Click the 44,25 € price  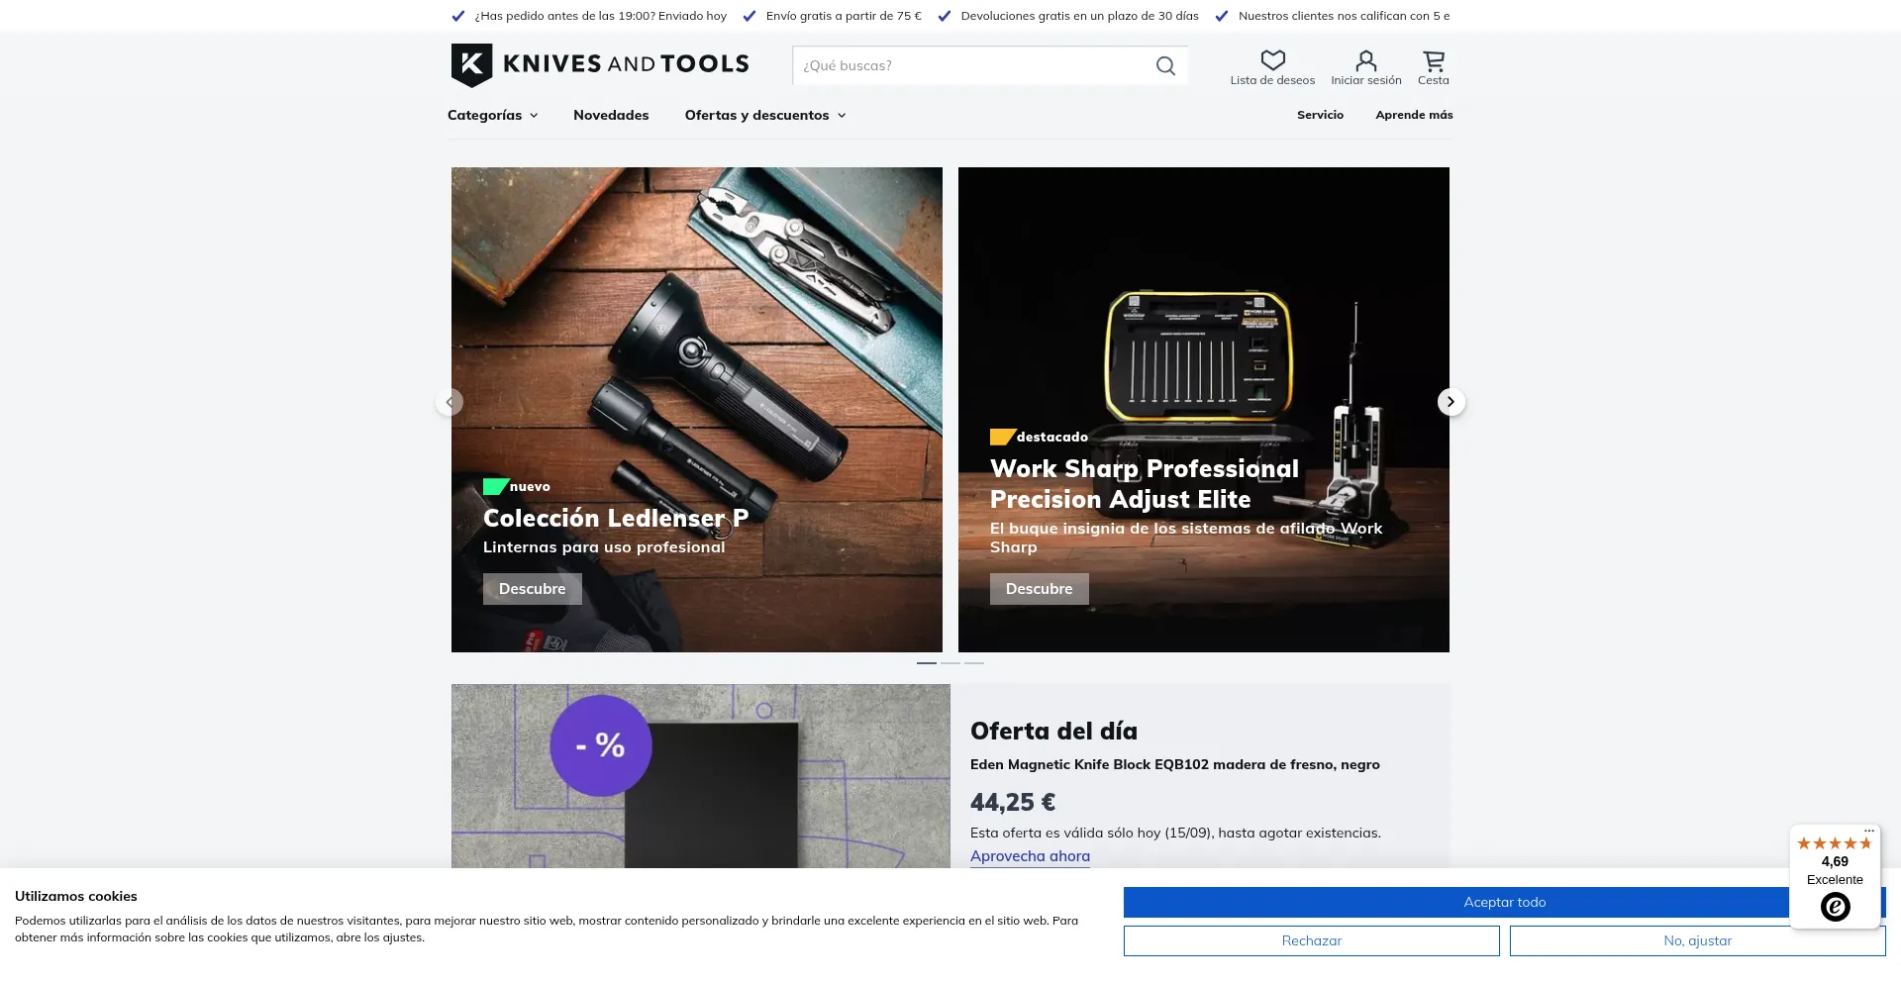click(x=1013, y=802)
